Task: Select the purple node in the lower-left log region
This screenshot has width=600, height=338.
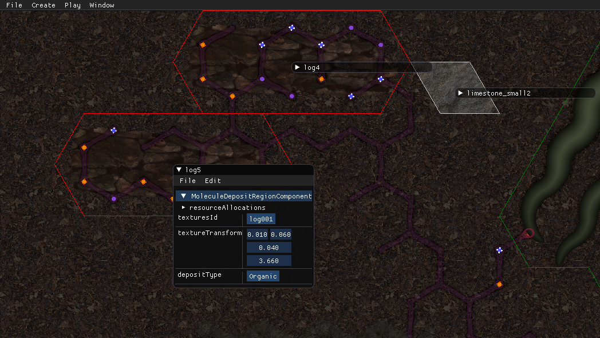Action: point(113,199)
